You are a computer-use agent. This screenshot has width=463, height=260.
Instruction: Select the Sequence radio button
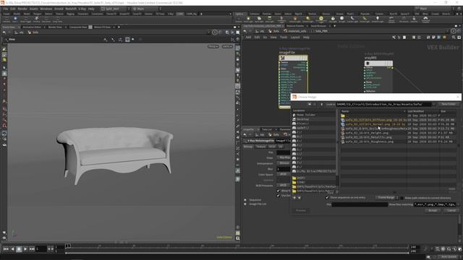point(245,200)
